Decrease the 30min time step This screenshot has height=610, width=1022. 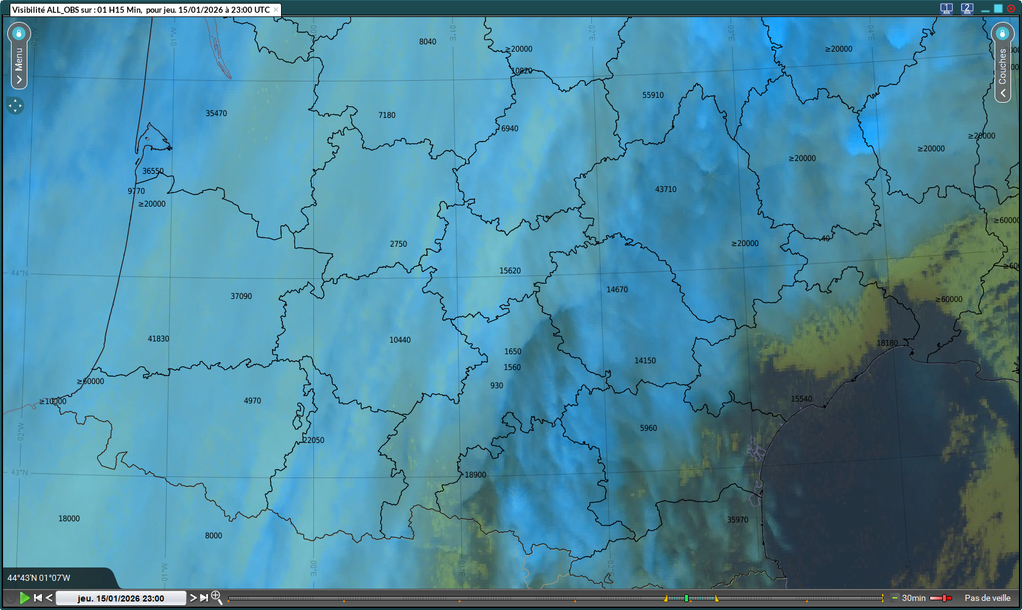tap(894, 598)
